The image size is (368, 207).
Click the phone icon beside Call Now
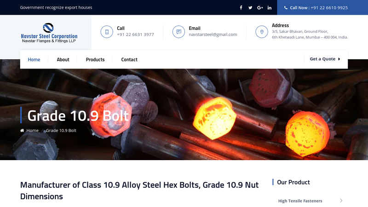click(286, 7)
